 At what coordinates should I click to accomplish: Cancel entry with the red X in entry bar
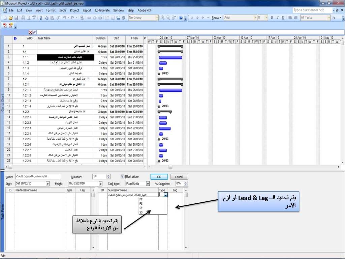pos(30,32)
